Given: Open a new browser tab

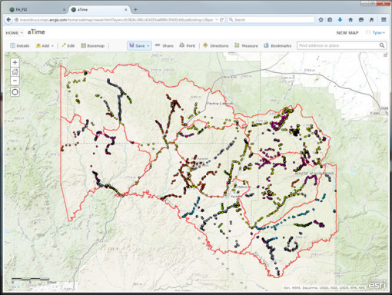Looking at the screenshot, I should pyautogui.click(x=135, y=10).
